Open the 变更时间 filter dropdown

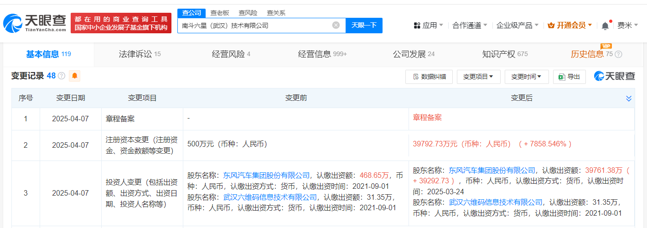526,77
